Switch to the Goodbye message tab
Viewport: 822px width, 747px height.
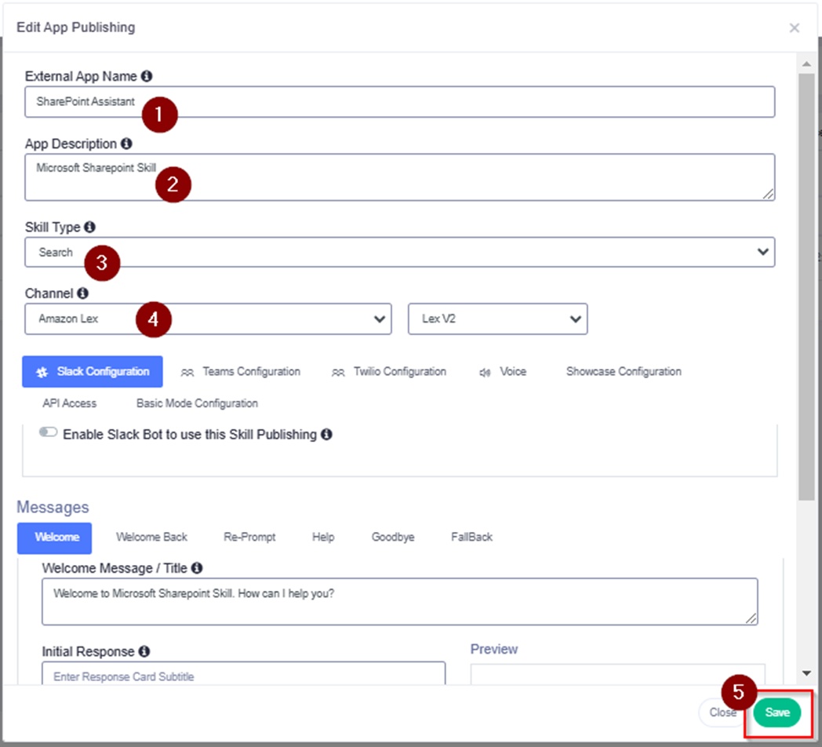pos(393,537)
